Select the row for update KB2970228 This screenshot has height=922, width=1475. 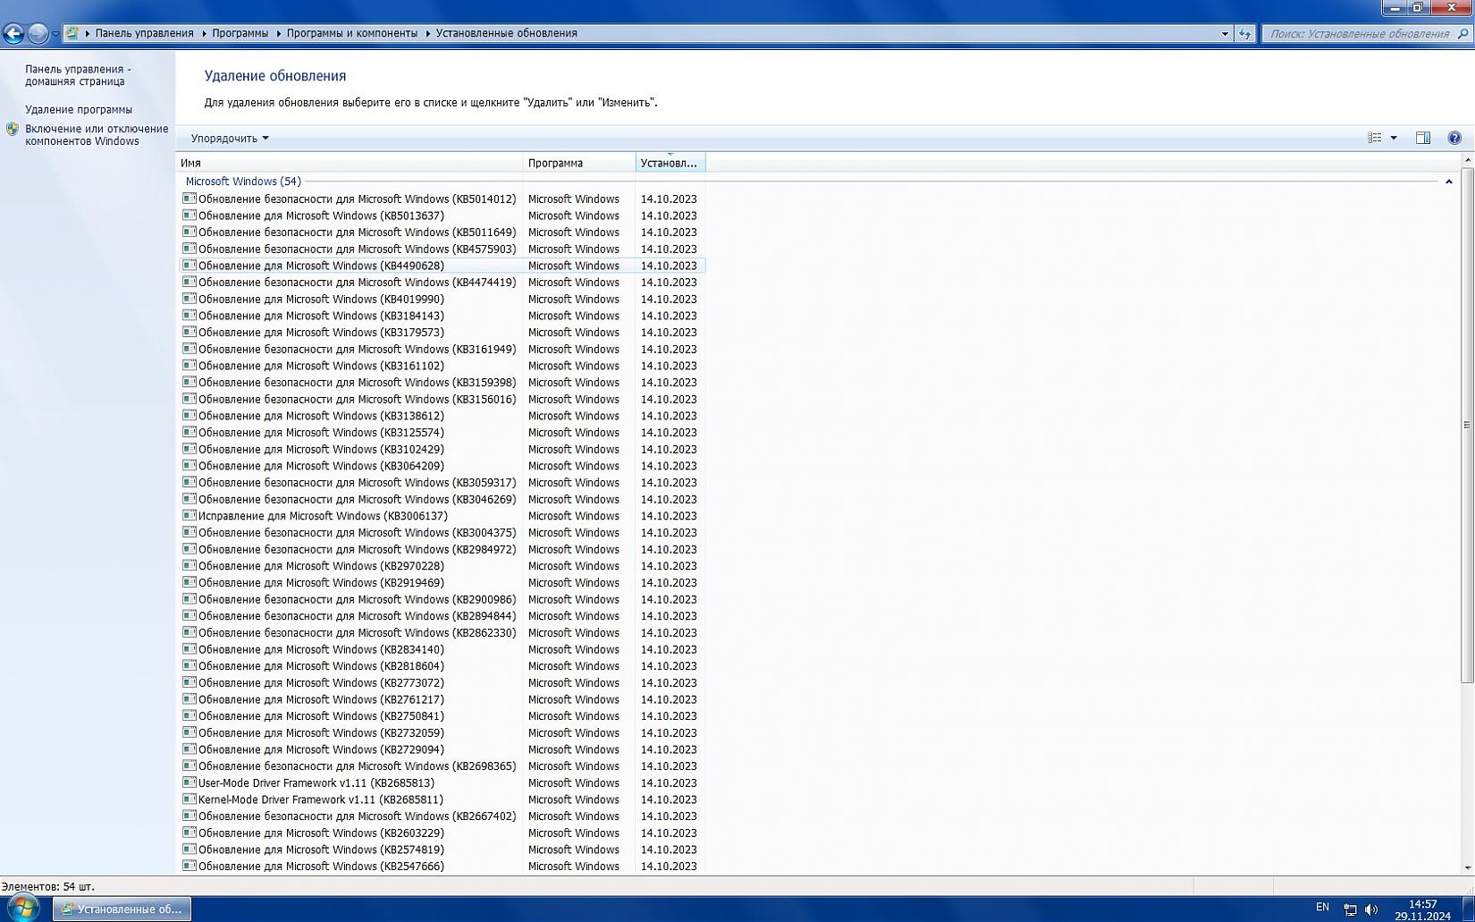[x=442, y=566]
